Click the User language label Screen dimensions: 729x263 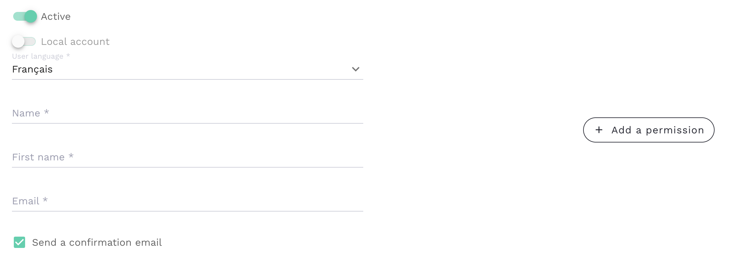pos(38,56)
